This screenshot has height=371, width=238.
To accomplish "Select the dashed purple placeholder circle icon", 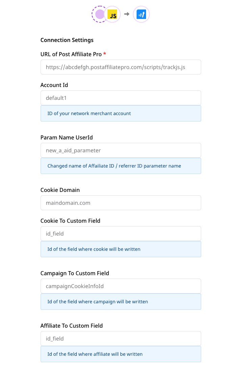I will click(100, 14).
